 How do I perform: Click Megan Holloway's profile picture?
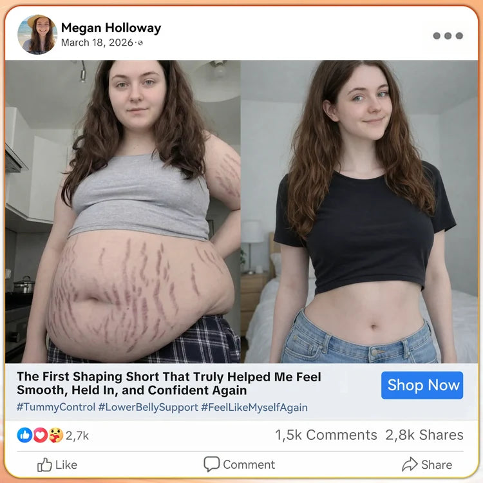tap(37, 35)
